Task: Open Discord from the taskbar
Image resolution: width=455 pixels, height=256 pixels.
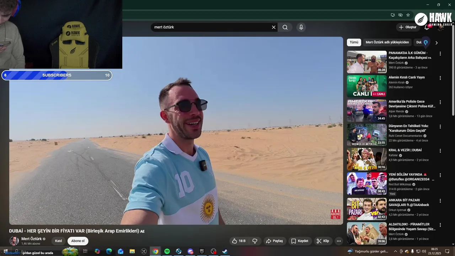Action: 190,251
